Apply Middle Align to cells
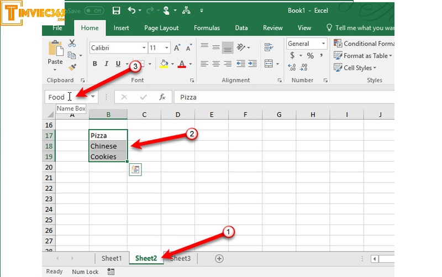442x277 pixels. click(x=216, y=47)
